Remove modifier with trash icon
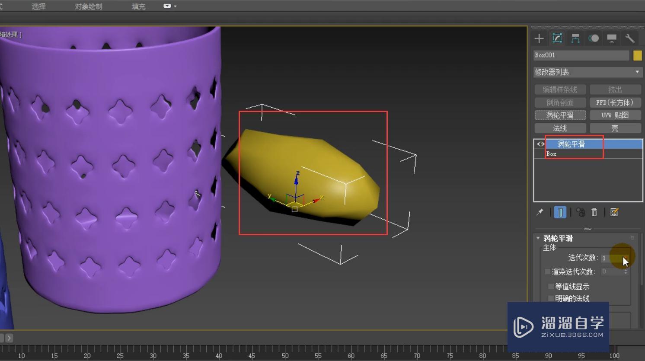645x361 pixels. point(594,212)
